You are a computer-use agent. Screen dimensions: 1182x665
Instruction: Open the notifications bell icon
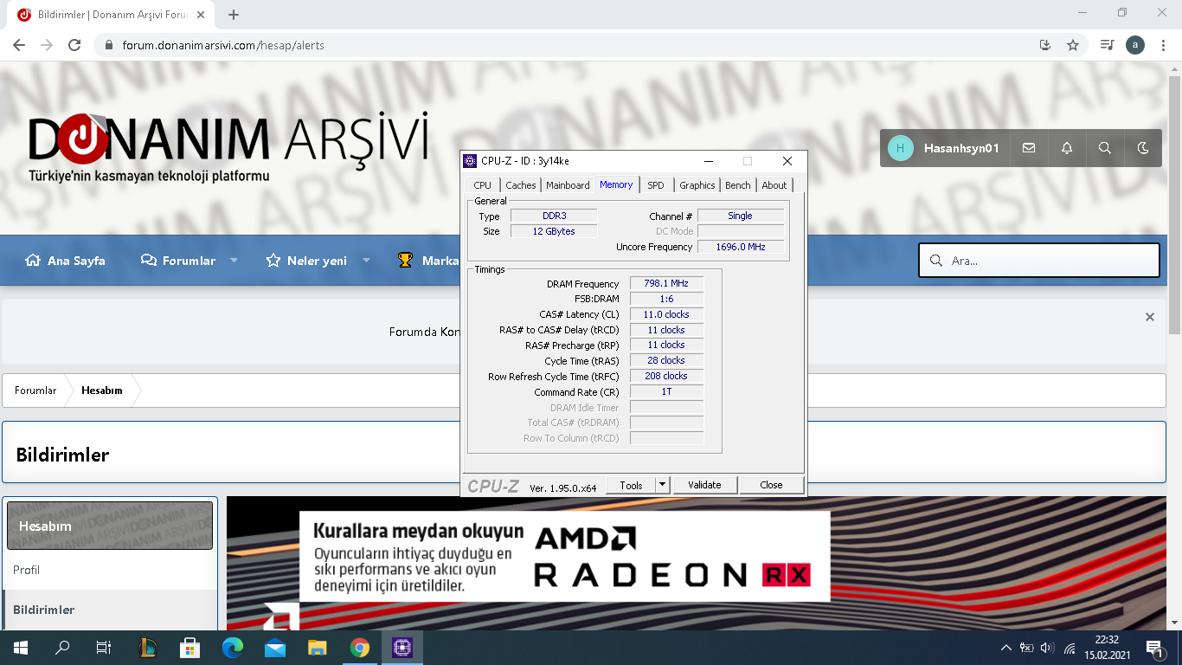click(1067, 148)
